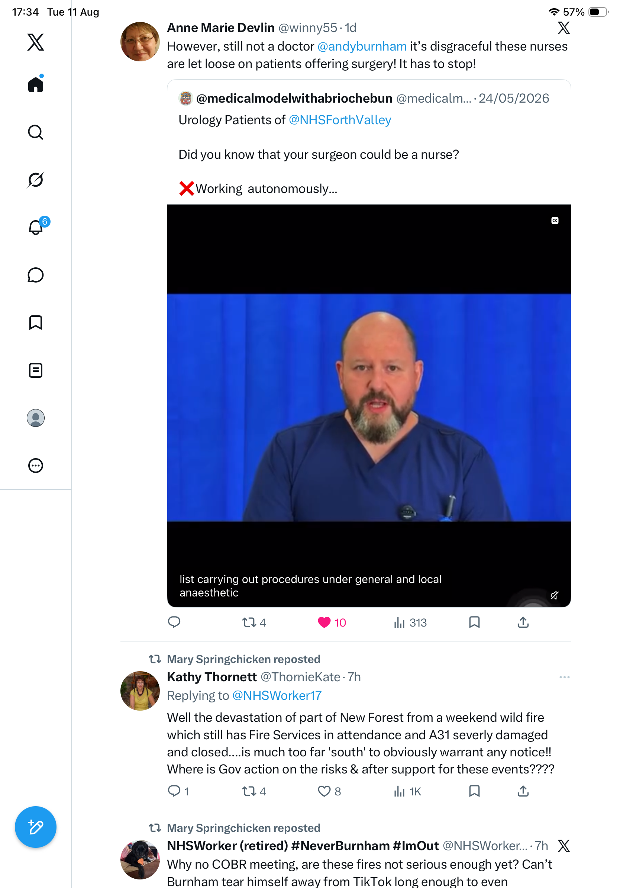Open the Home feed icon
This screenshot has width=620, height=888.
pyautogui.click(x=36, y=84)
